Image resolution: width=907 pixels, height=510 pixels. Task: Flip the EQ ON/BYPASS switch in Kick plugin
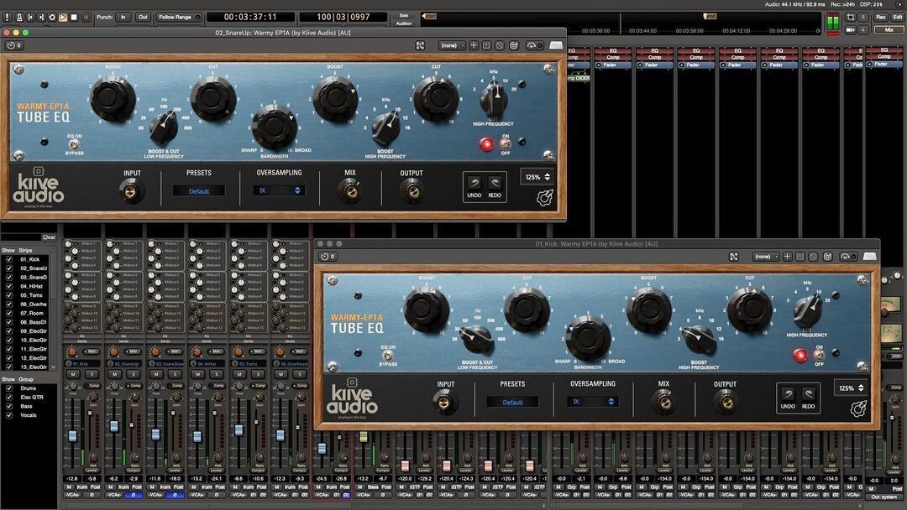click(387, 355)
